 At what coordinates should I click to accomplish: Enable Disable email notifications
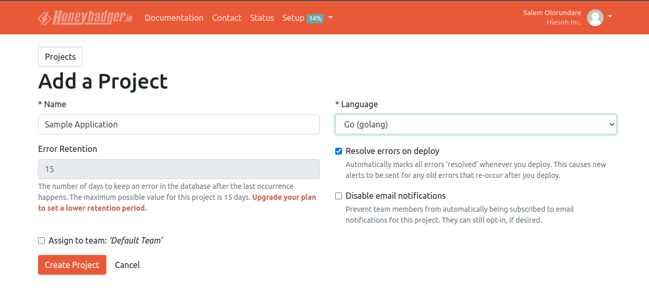coord(338,196)
